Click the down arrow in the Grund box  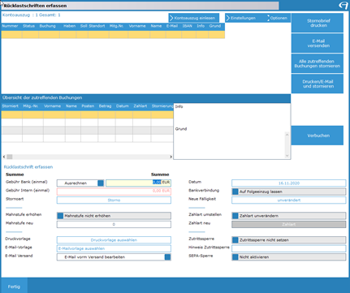(287, 156)
